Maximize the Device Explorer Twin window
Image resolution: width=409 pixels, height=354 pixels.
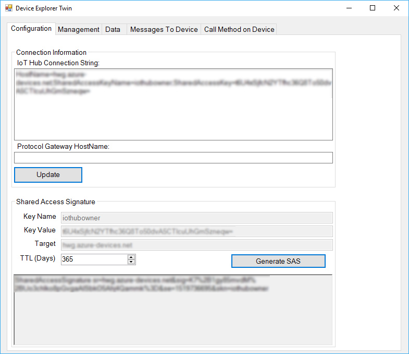pyautogui.click(x=373, y=8)
